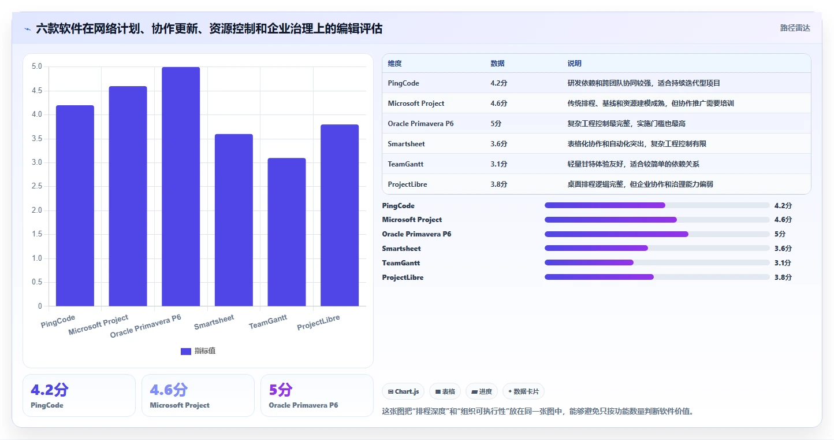
Task: Click the Microsoft Project bar in the chart
Action: coord(128,196)
